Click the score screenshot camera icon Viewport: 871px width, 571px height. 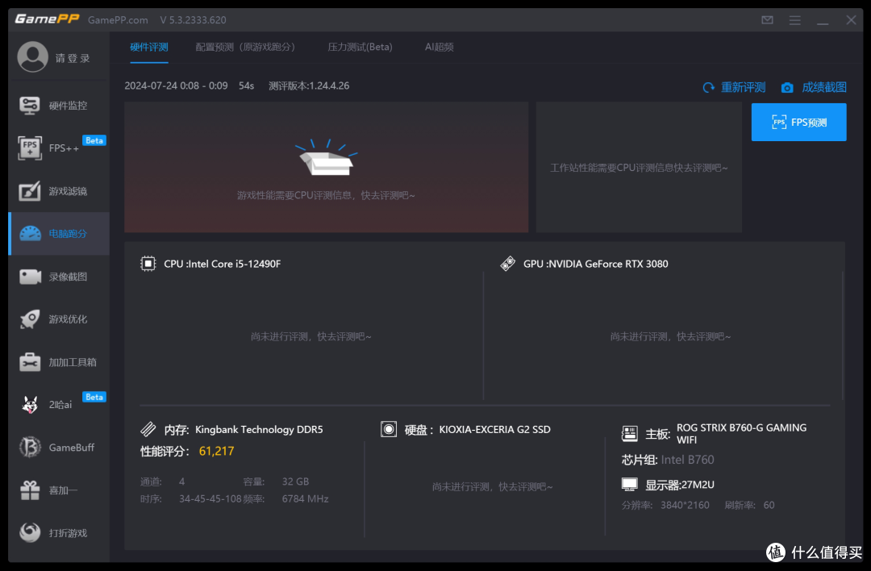[x=787, y=88]
